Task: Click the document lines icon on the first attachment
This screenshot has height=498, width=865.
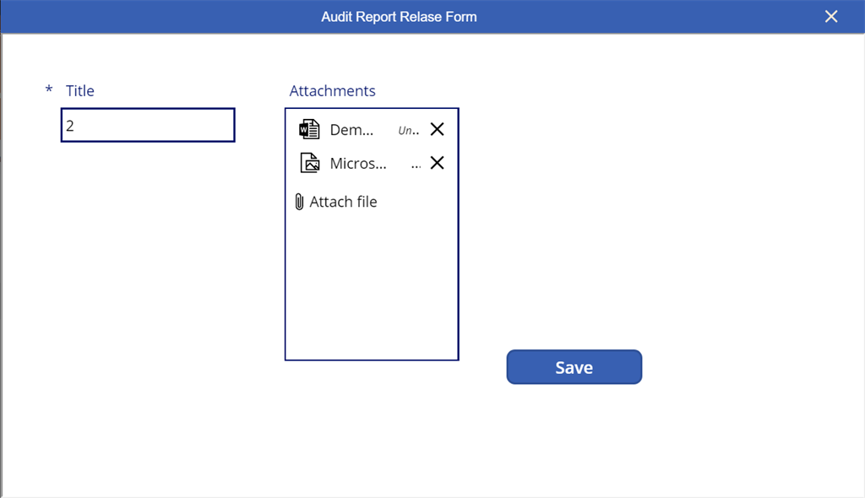Action: click(308, 128)
